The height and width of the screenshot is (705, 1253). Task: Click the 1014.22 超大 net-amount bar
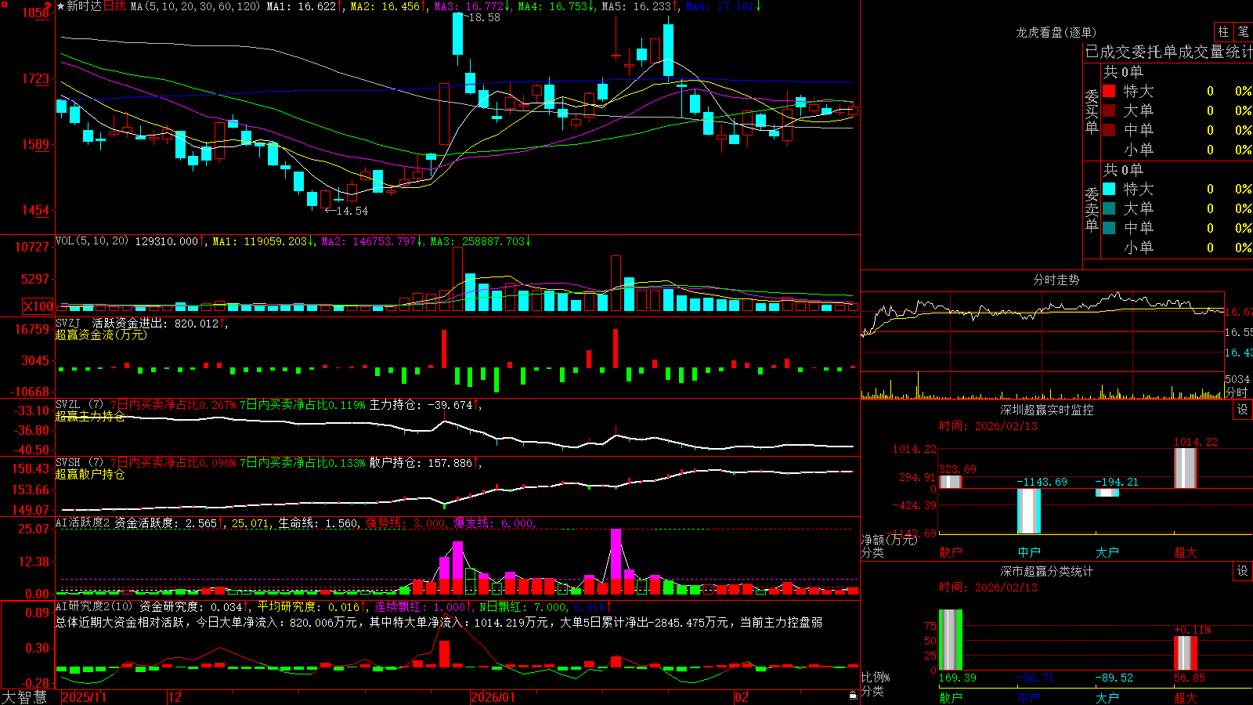[1186, 468]
